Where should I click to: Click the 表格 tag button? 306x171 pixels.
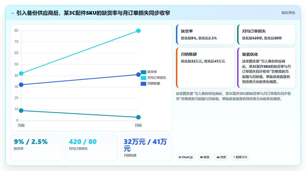click(205, 157)
